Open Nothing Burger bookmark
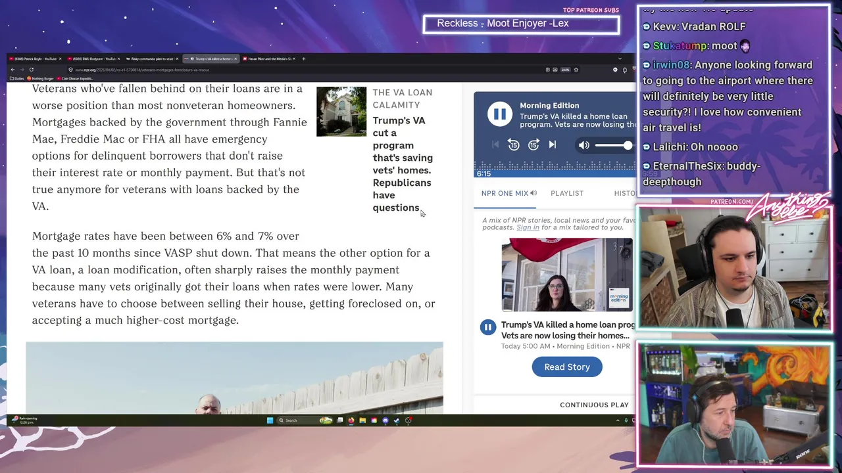The height and width of the screenshot is (473, 842). point(40,78)
